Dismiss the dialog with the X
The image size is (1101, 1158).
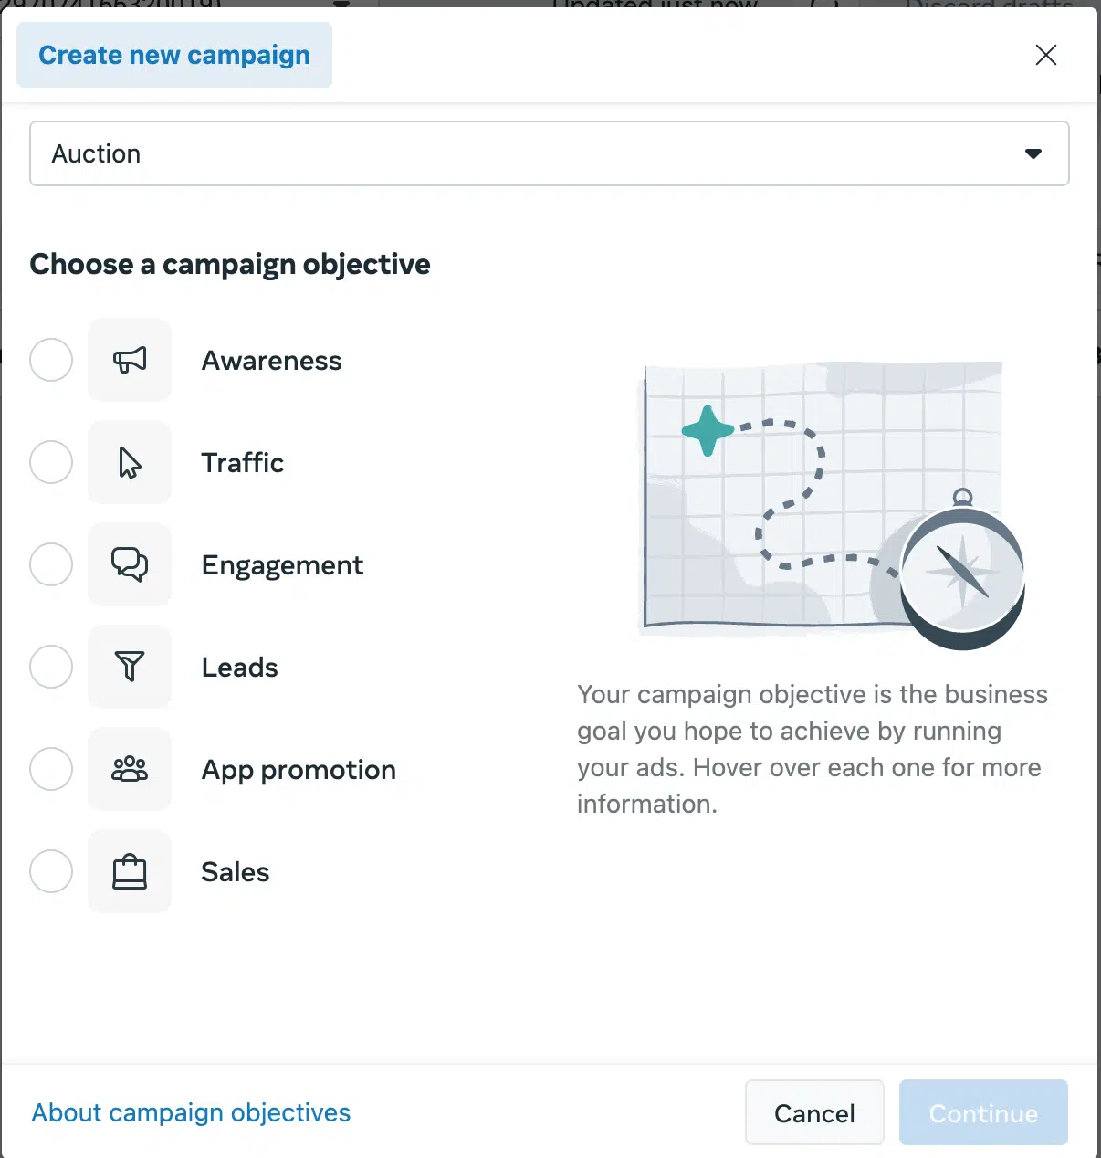pyautogui.click(x=1045, y=55)
